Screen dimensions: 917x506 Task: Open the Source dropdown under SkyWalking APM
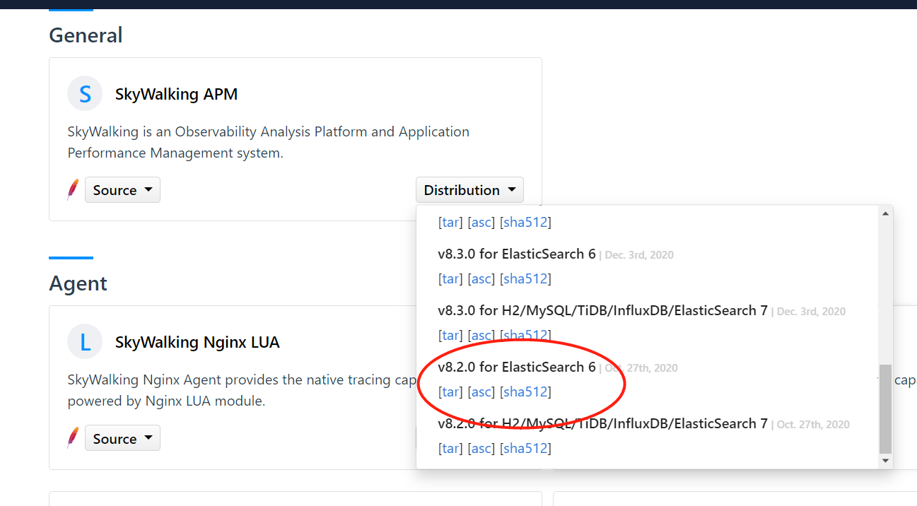(x=122, y=190)
